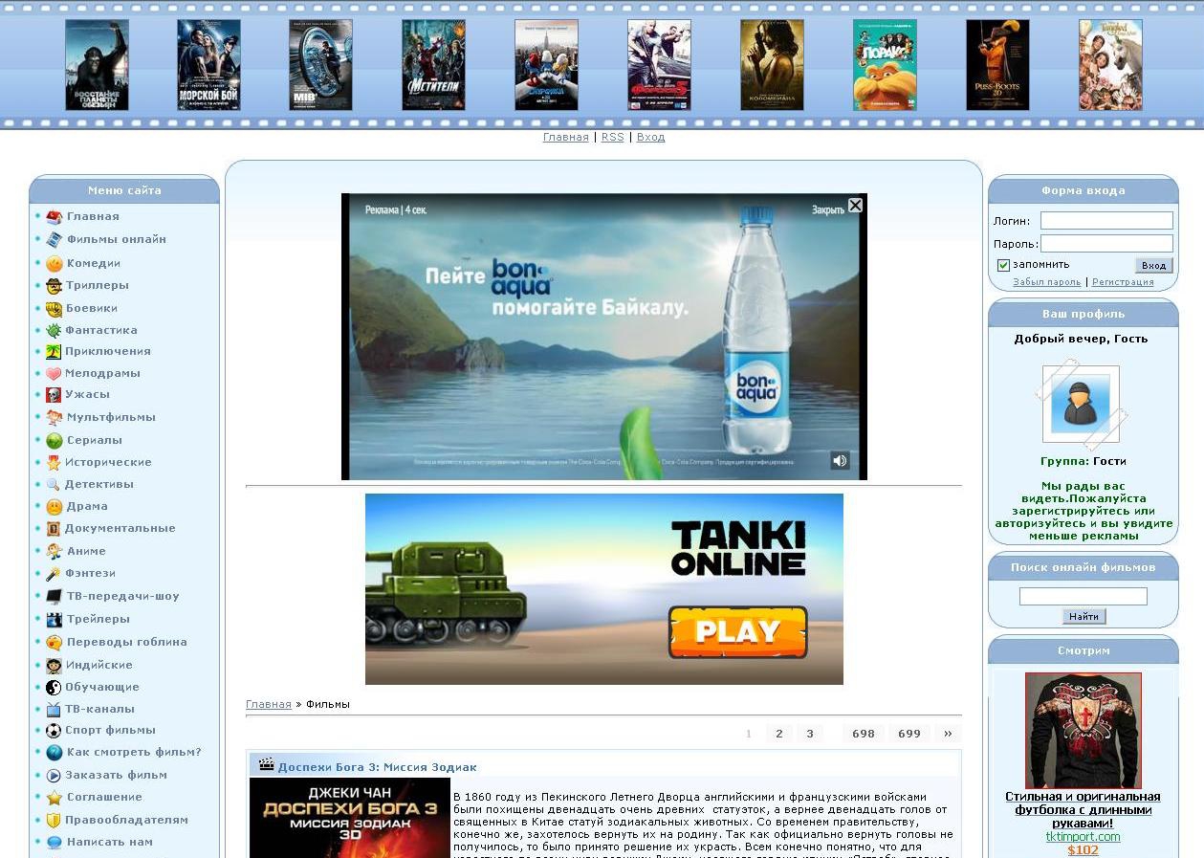This screenshot has height=858, width=1204.
Task: Click the smiley icon beside Комедии
Action: 54,264
